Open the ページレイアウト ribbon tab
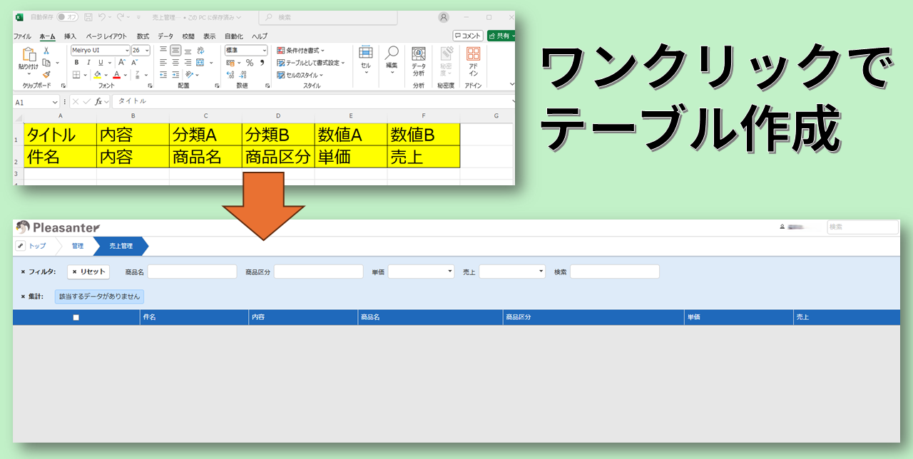 coord(106,36)
